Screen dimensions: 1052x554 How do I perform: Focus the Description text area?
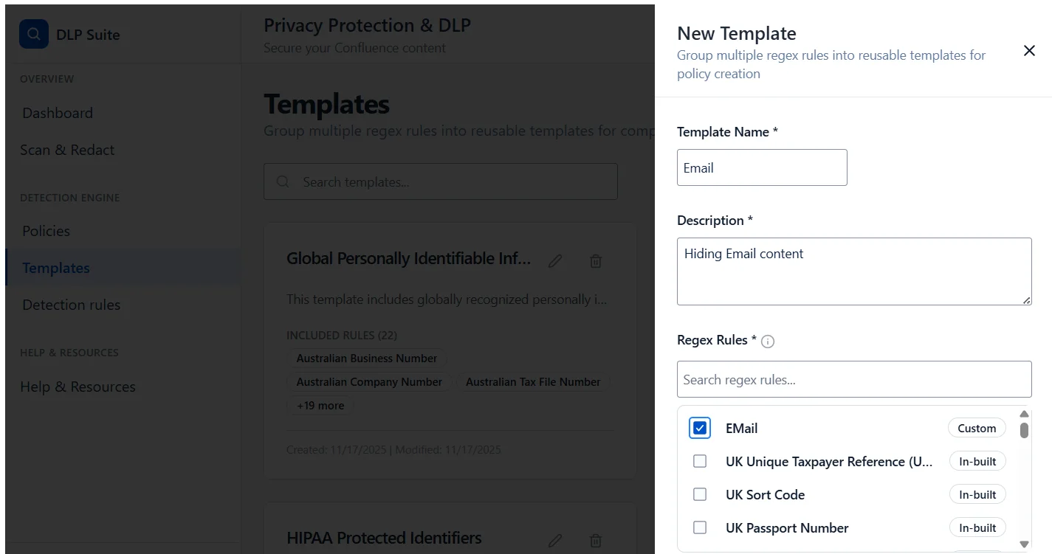pyautogui.click(x=854, y=271)
